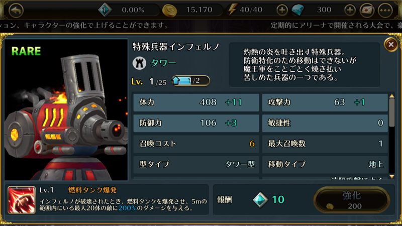Select the 攻撃力 stat row

pos(325,102)
